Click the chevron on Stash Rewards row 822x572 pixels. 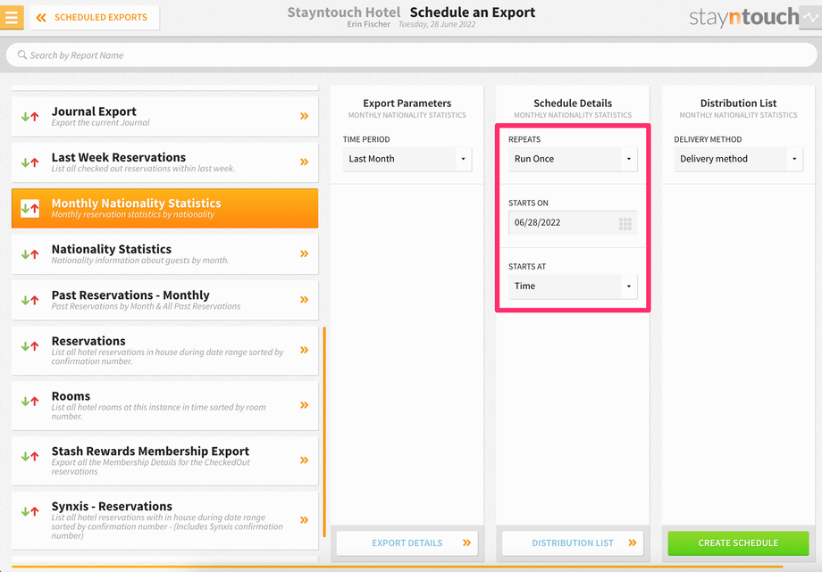[304, 460]
